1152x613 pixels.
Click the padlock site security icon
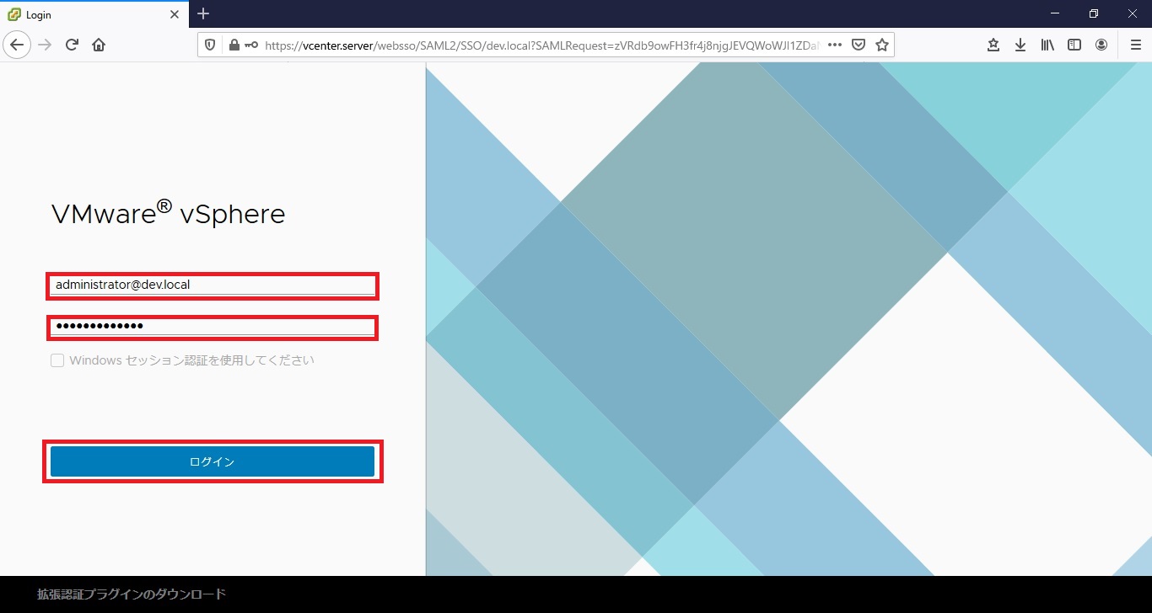pyautogui.click(x=234, y=45)
